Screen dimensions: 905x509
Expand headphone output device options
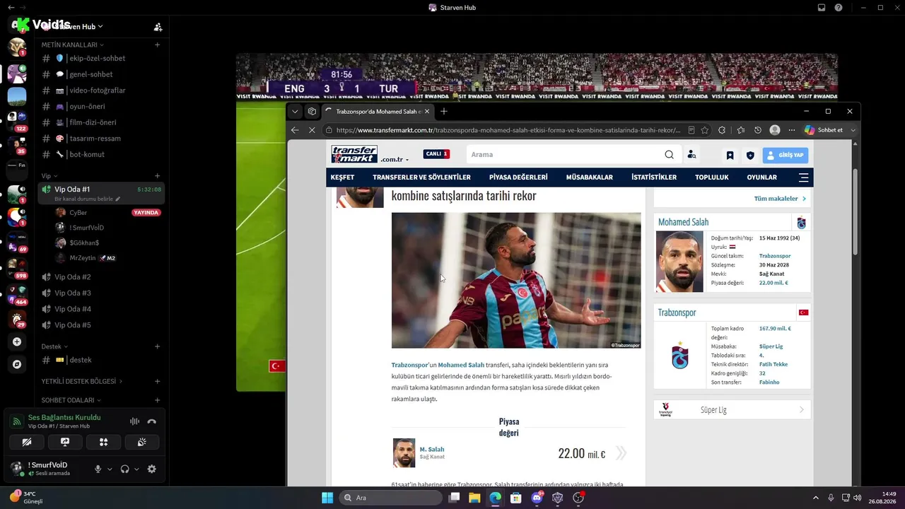click(136, 469)
